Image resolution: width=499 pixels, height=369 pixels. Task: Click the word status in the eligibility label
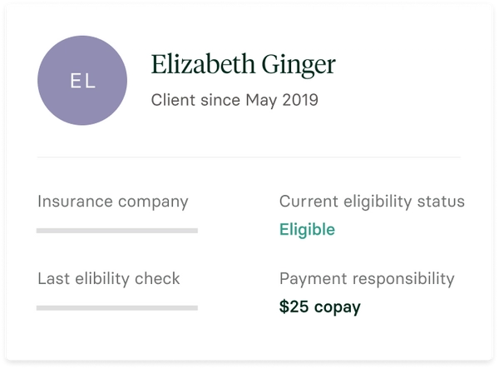(441, 202)
